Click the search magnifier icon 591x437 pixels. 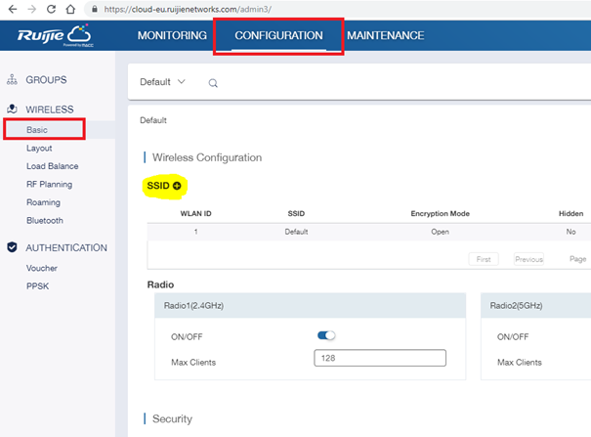(x=213, y=83)
